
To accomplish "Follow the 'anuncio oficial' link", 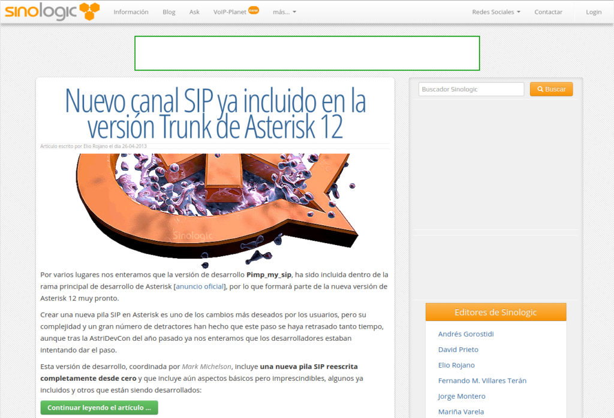I will click(200, 286).
